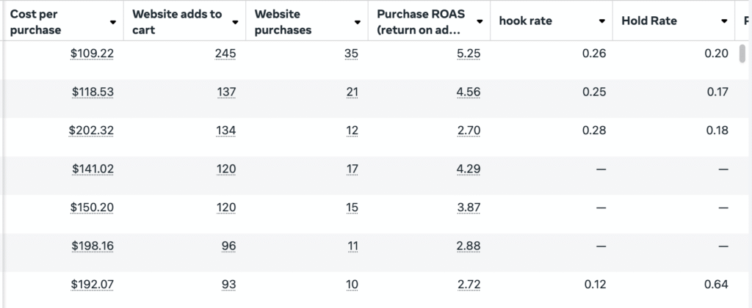Click the 0.64 hold rate cell

point(717,285)
